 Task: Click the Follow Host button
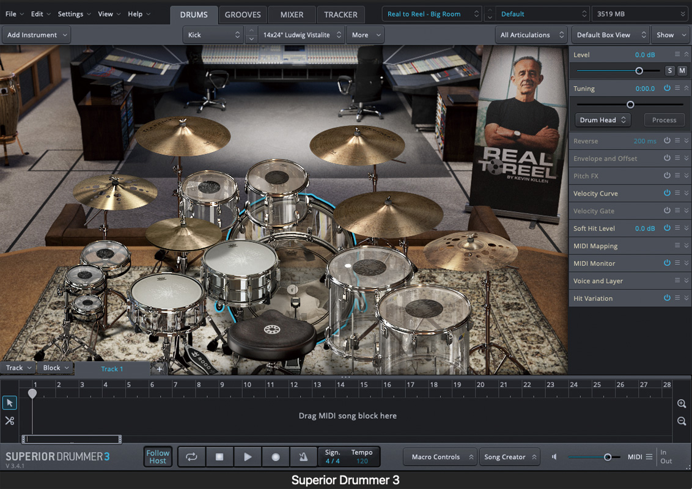click(x=158, y=456)
